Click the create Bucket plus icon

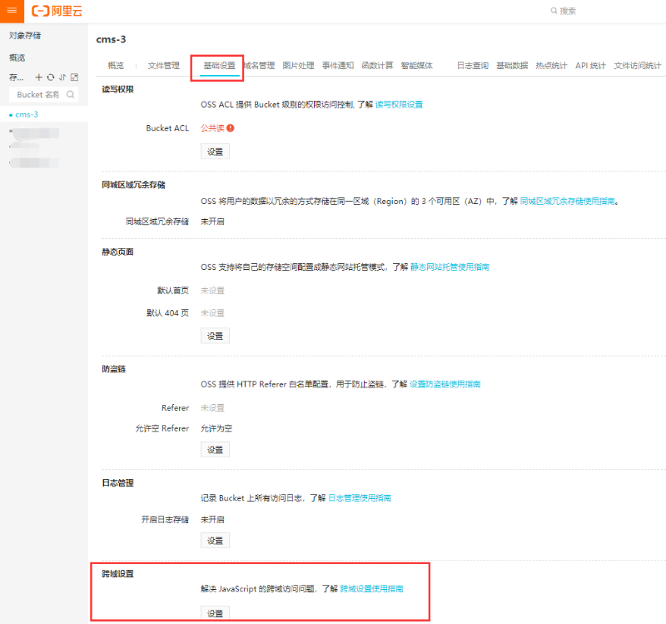tap(38, 77)
